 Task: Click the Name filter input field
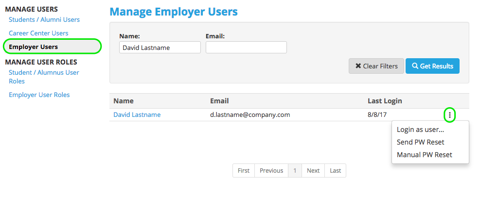160,48
